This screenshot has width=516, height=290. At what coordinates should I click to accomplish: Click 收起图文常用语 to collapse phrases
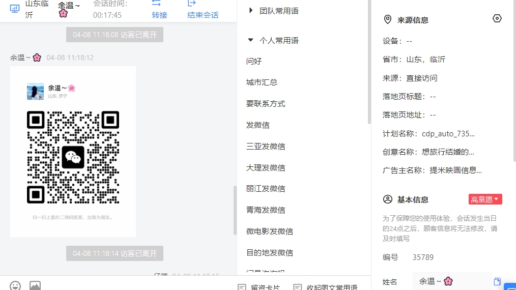click(326, 287)
